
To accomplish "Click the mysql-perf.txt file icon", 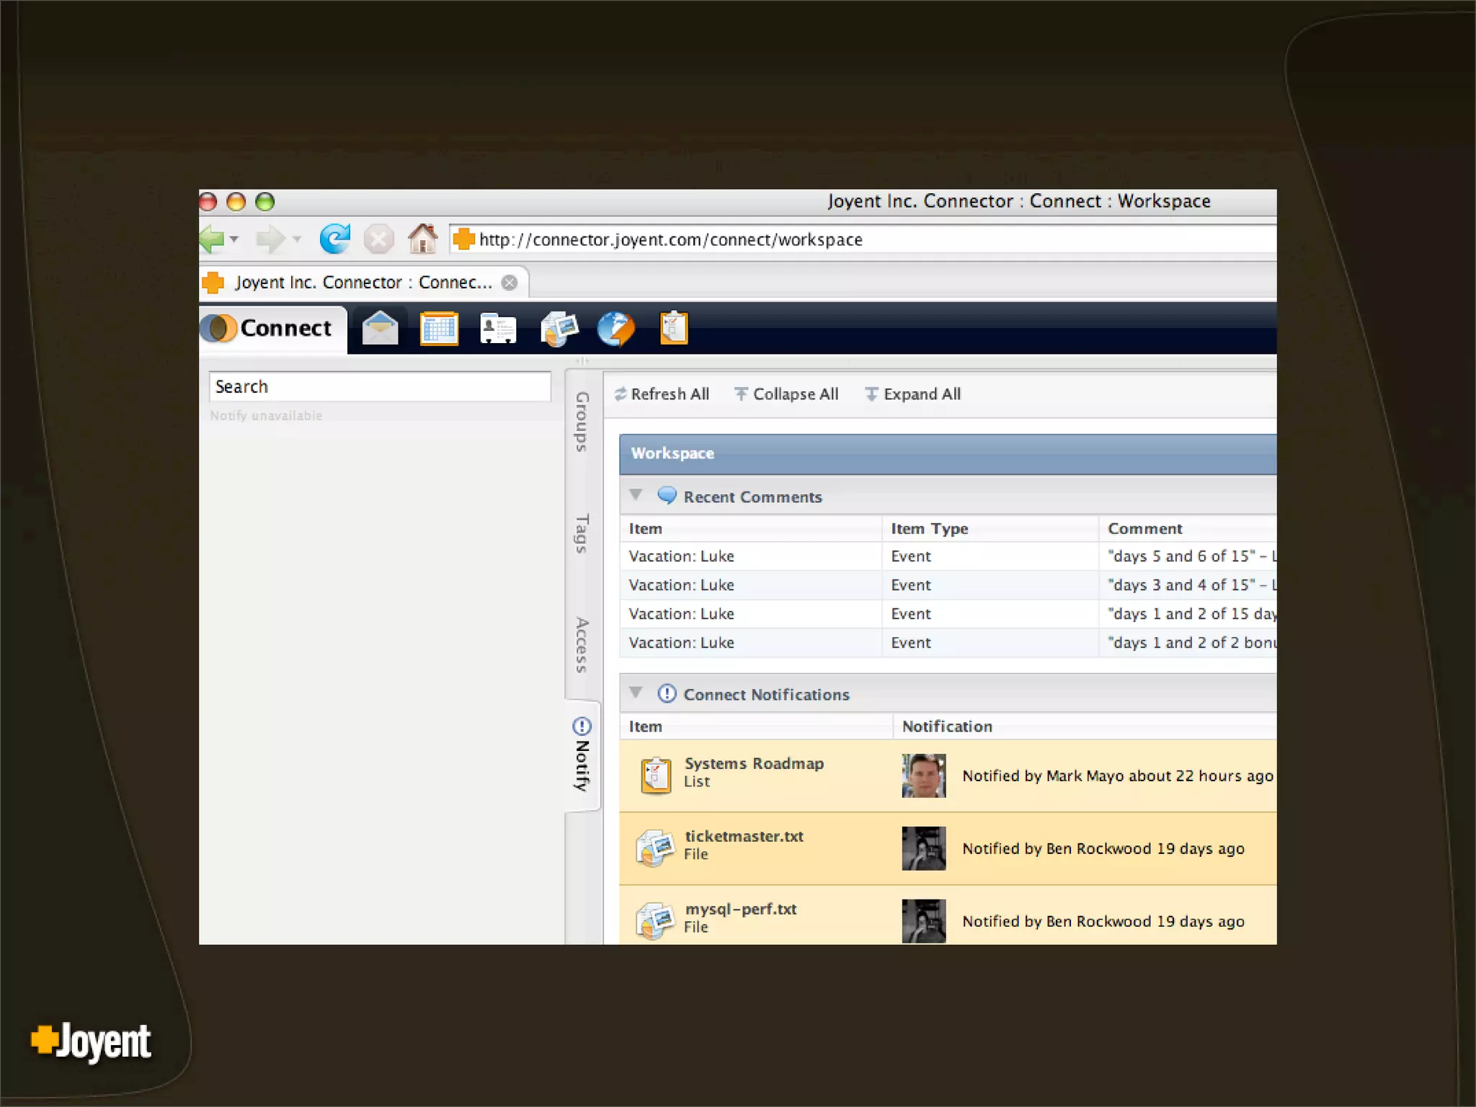I will click(x=655, y=921).
